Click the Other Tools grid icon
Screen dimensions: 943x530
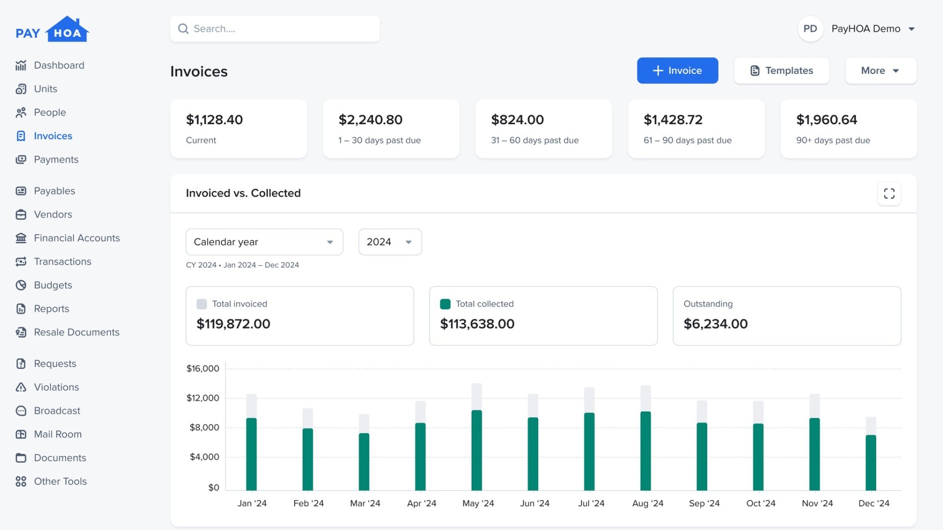pyautogui.click(x=21, y=481)
